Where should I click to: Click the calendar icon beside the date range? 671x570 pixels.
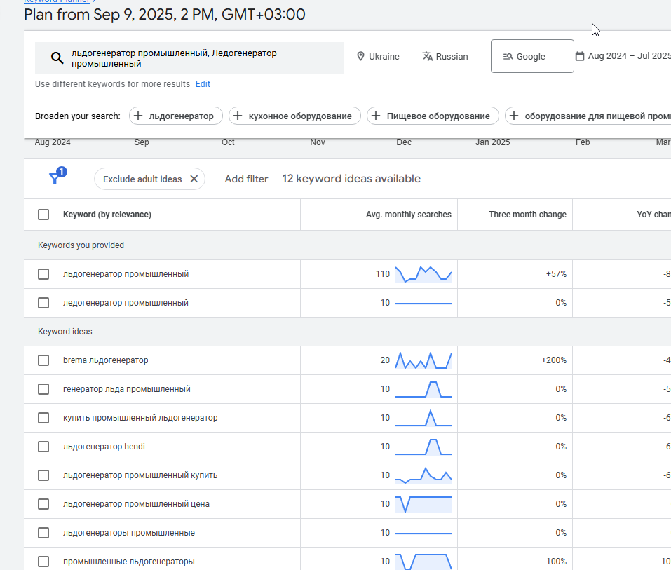tap(580, 56)
